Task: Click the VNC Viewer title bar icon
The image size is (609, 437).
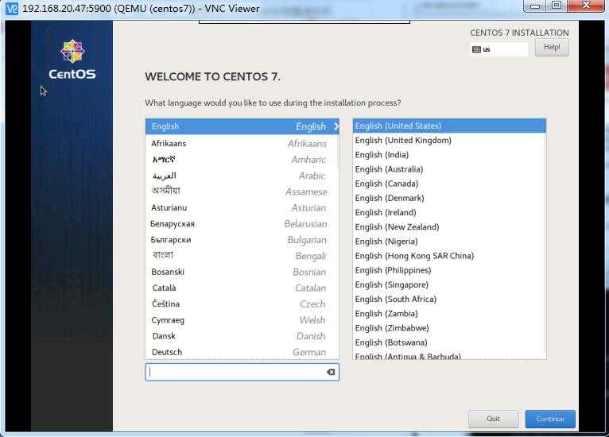Action: 12,8
